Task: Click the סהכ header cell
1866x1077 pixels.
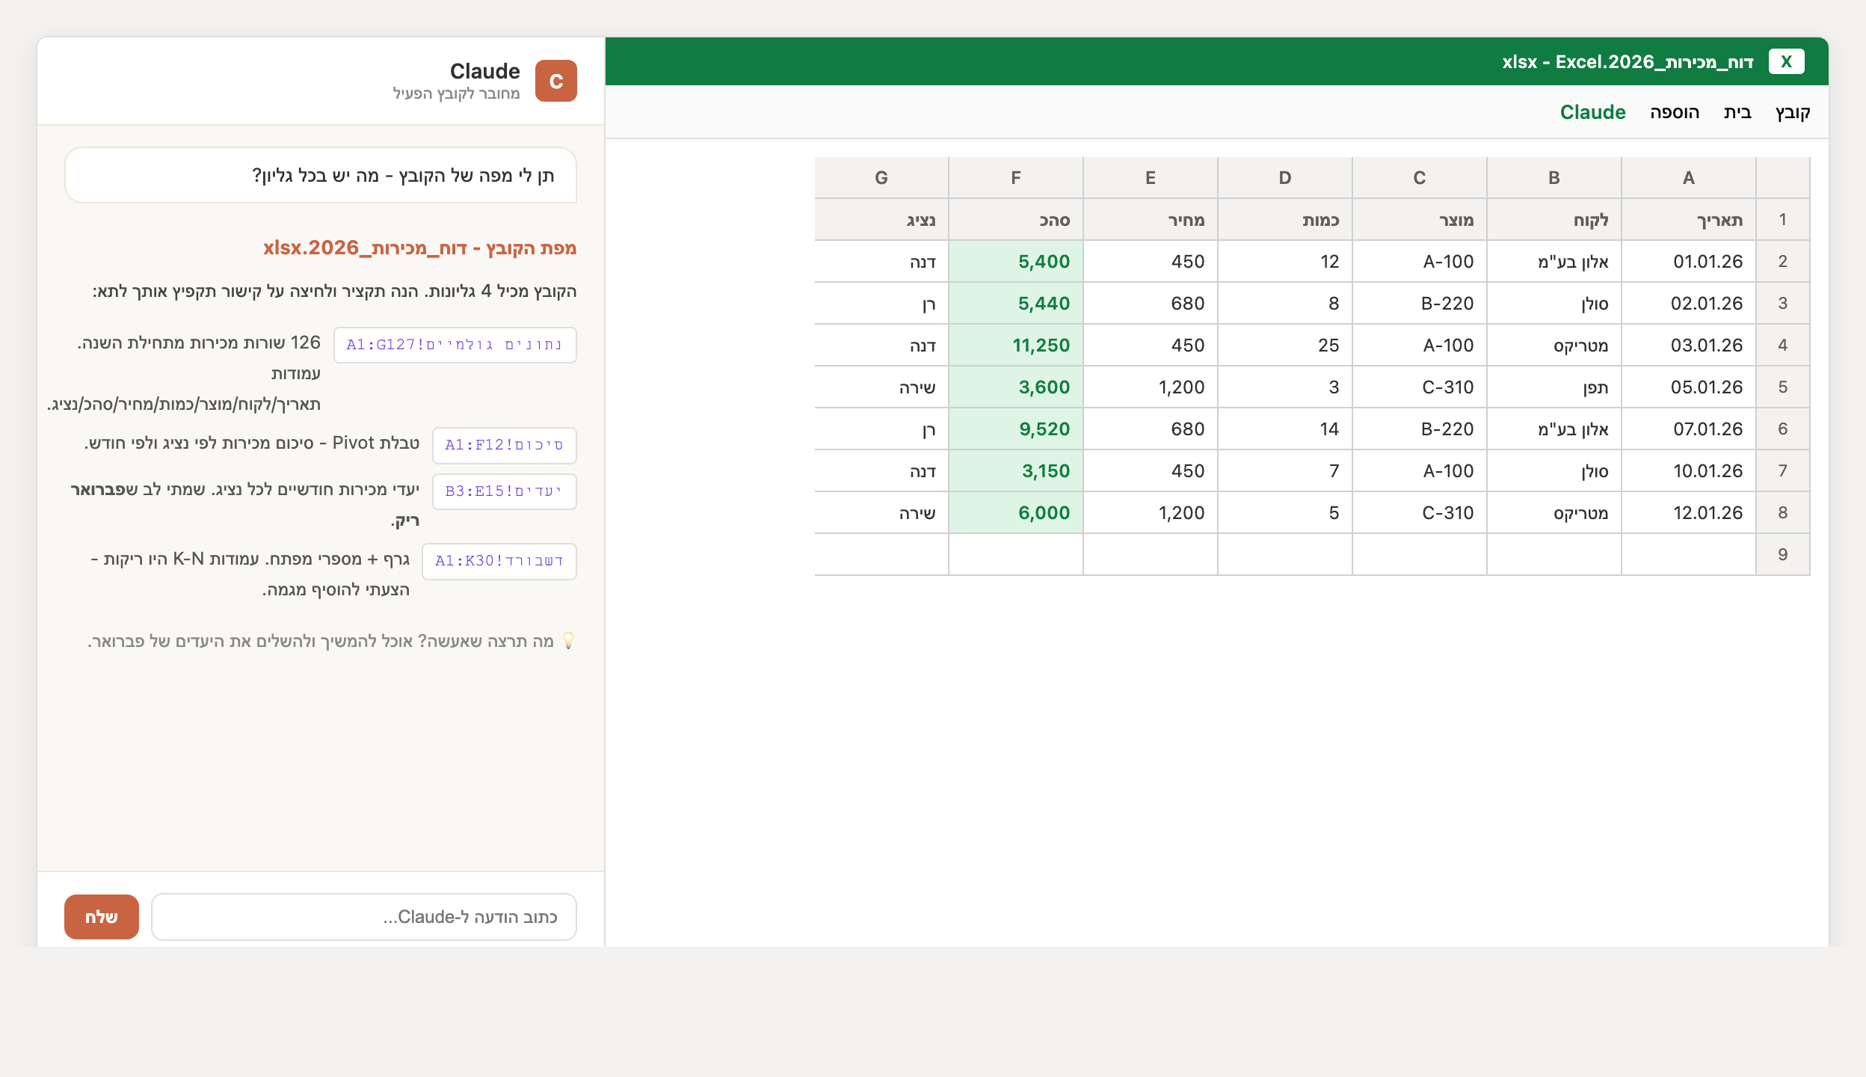Action: pyautogui.click(x=1015, y=219)
